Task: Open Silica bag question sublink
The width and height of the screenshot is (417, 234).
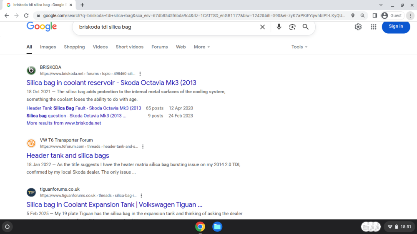Action: tap(76, 116)
